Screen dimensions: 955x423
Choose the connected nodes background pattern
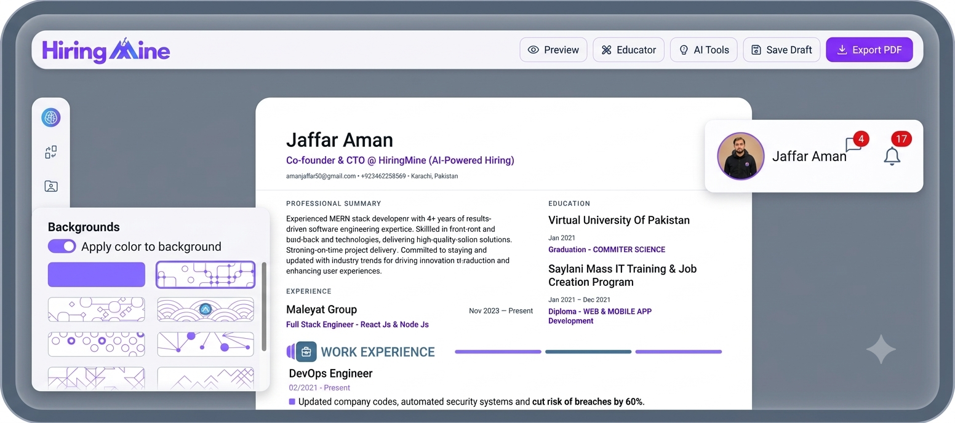206,344
